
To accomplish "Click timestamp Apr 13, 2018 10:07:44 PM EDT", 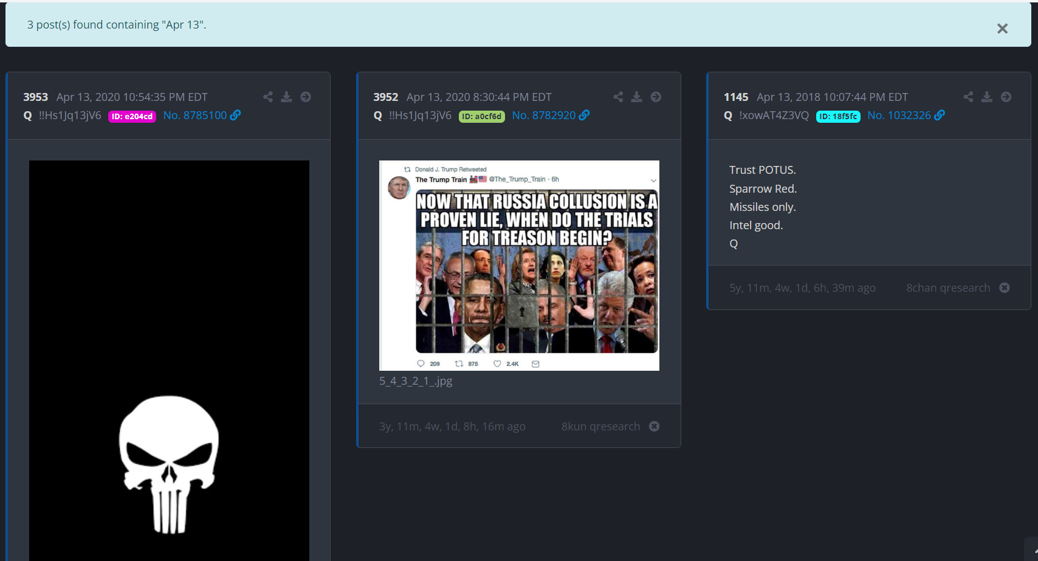I will (832, 97).
